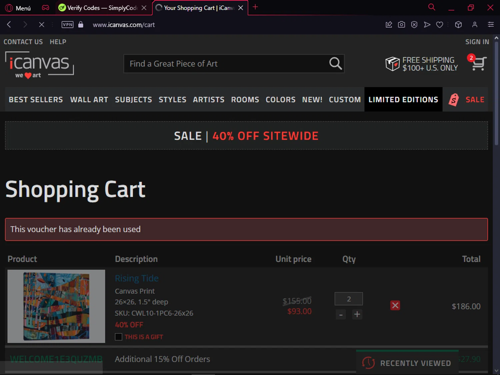The height and width of the screenshot is (375, 500).
Task: Click the scrollbar down arrow
Action: point(496,371)
